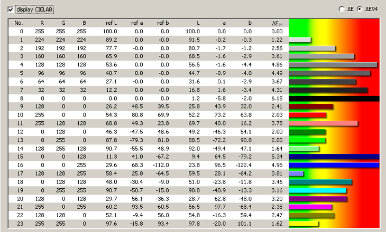
Task: Click the ref a column header
Action: point(137,23)
